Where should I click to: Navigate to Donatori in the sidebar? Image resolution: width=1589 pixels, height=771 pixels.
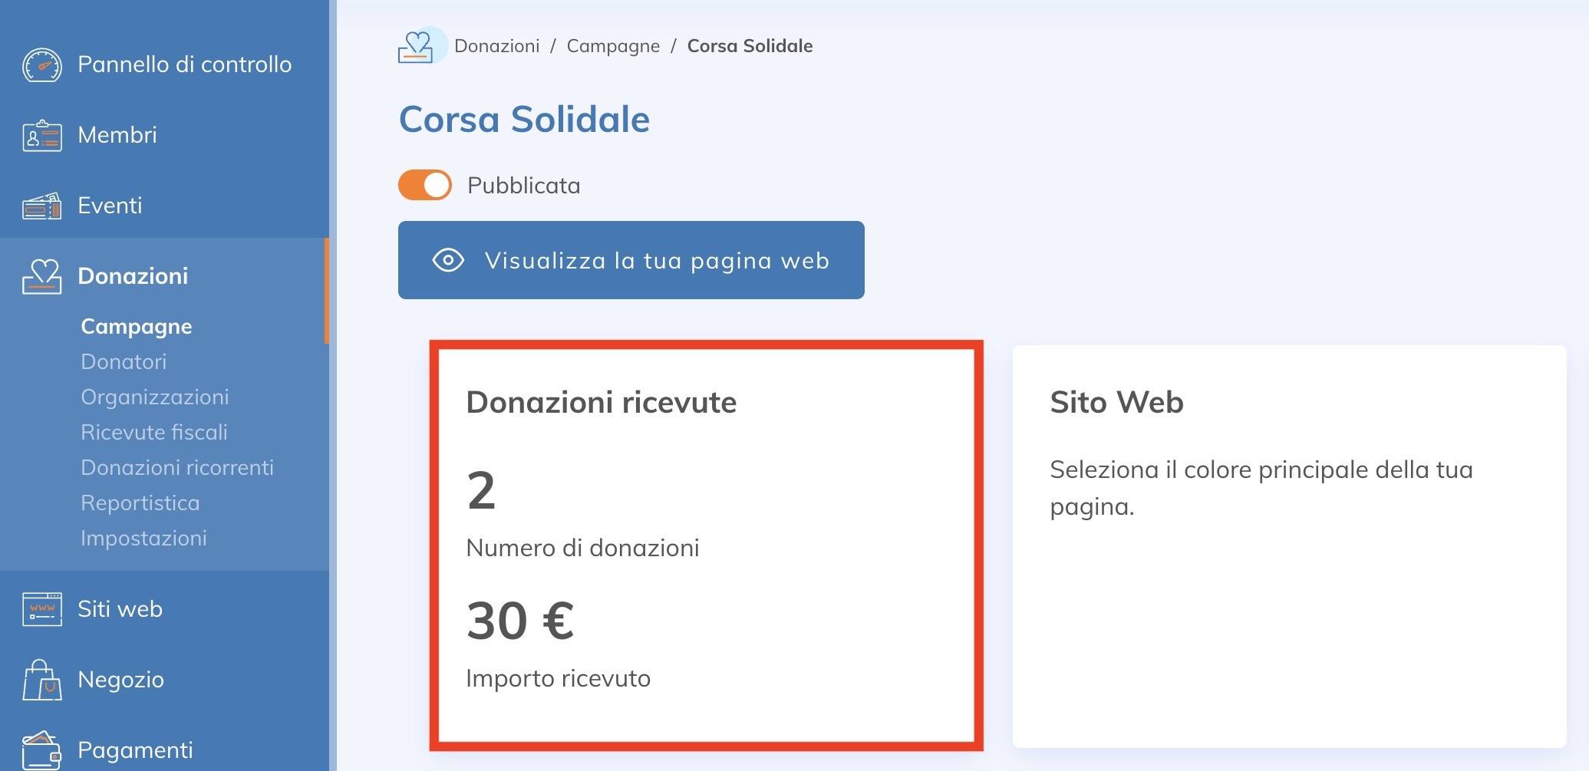pyautogui.click(x=124, y=361)
